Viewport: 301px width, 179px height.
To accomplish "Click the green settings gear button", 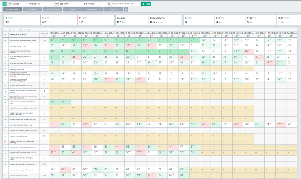I will point(143,3).
